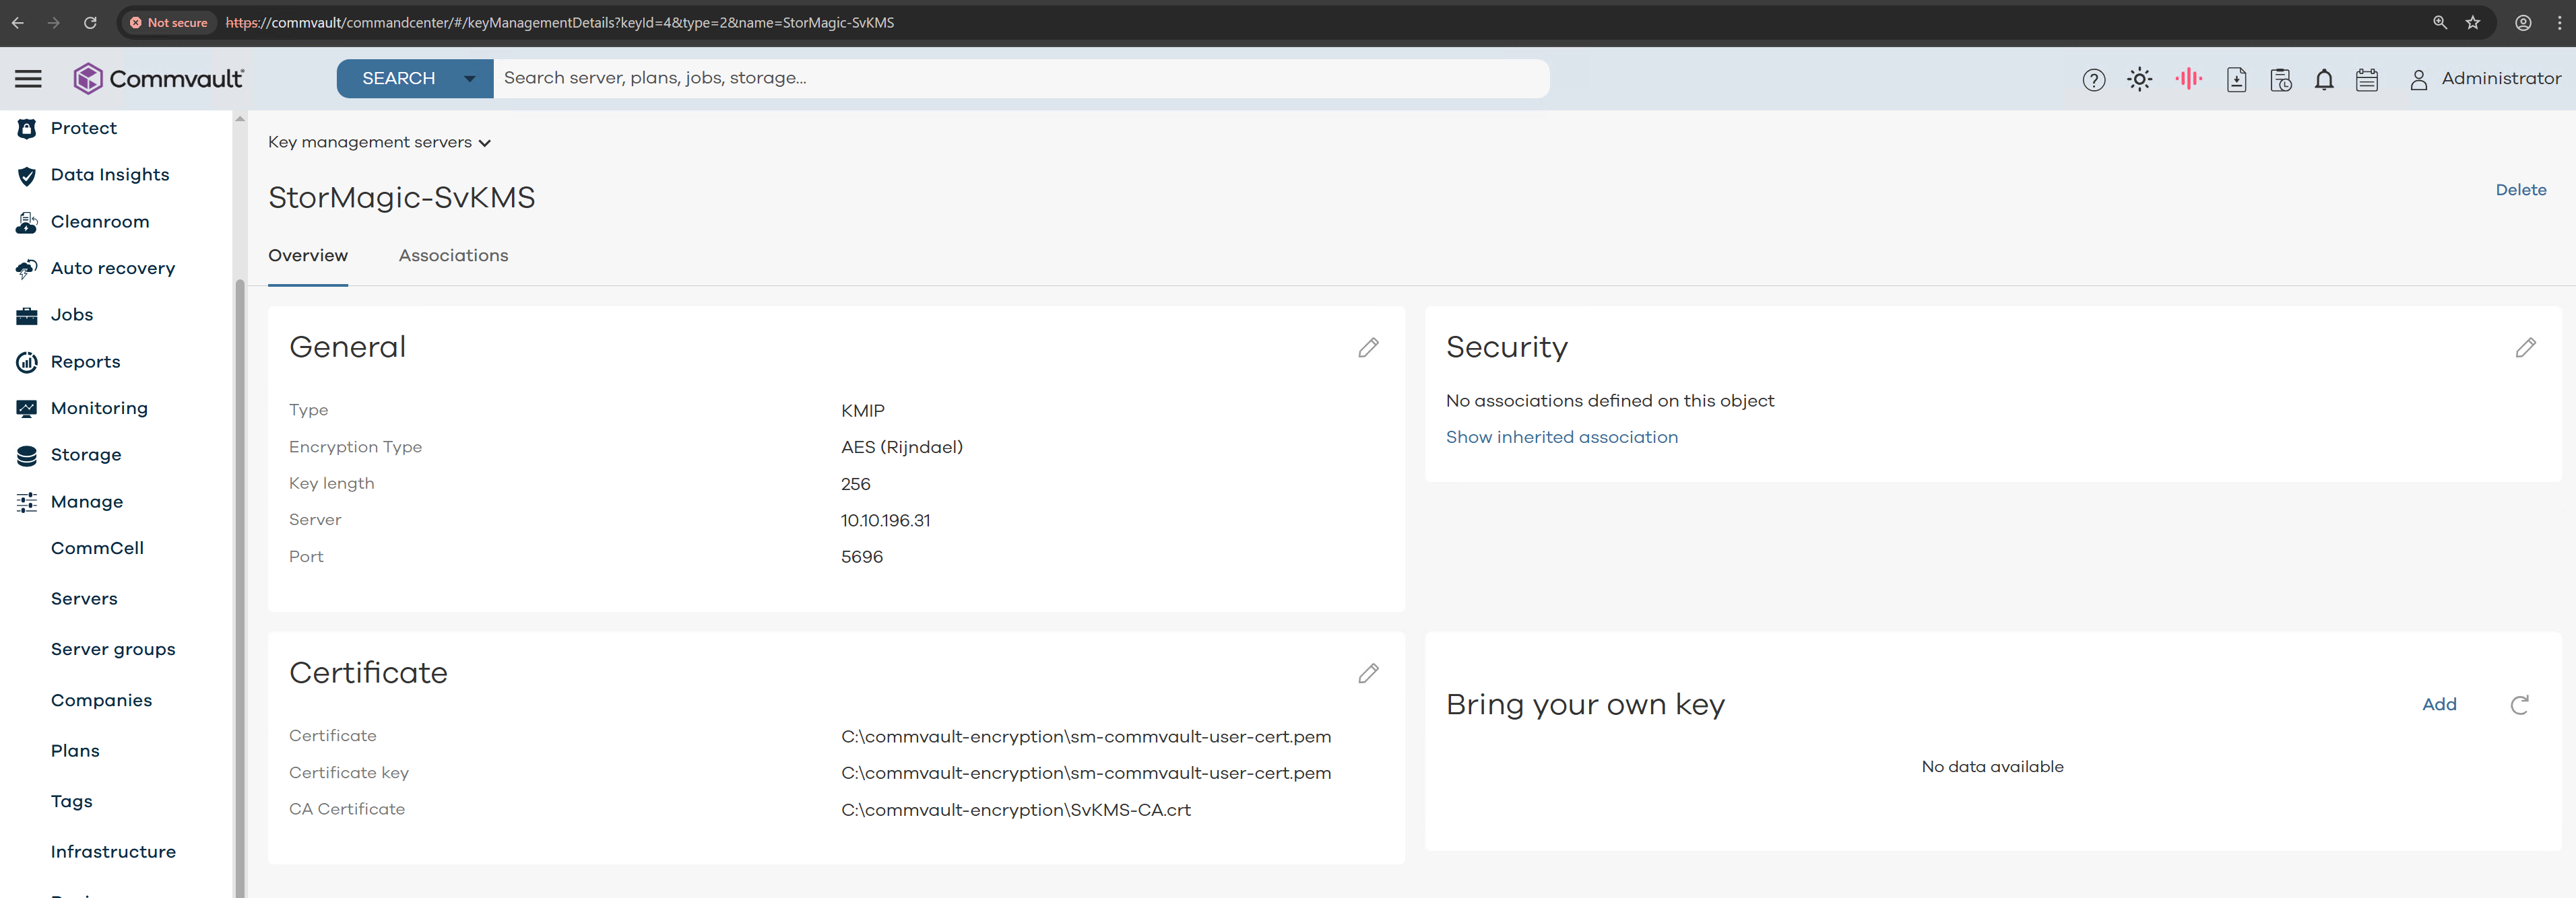Select the key length value 256
This screenshot has height=898, width=2576.
coord(855,485)
